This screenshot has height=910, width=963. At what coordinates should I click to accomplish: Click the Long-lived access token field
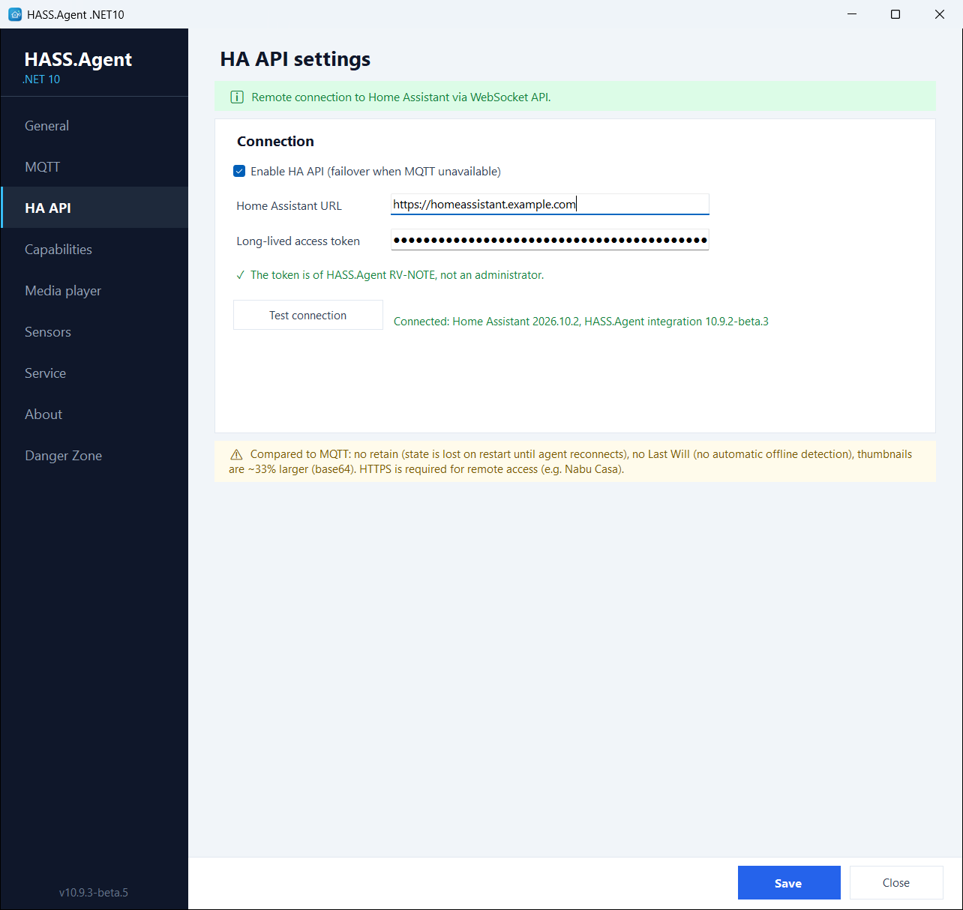(550, 240)
